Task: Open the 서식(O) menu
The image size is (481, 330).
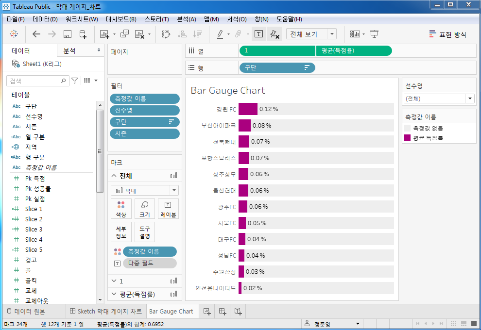Action: click(237, 19)
